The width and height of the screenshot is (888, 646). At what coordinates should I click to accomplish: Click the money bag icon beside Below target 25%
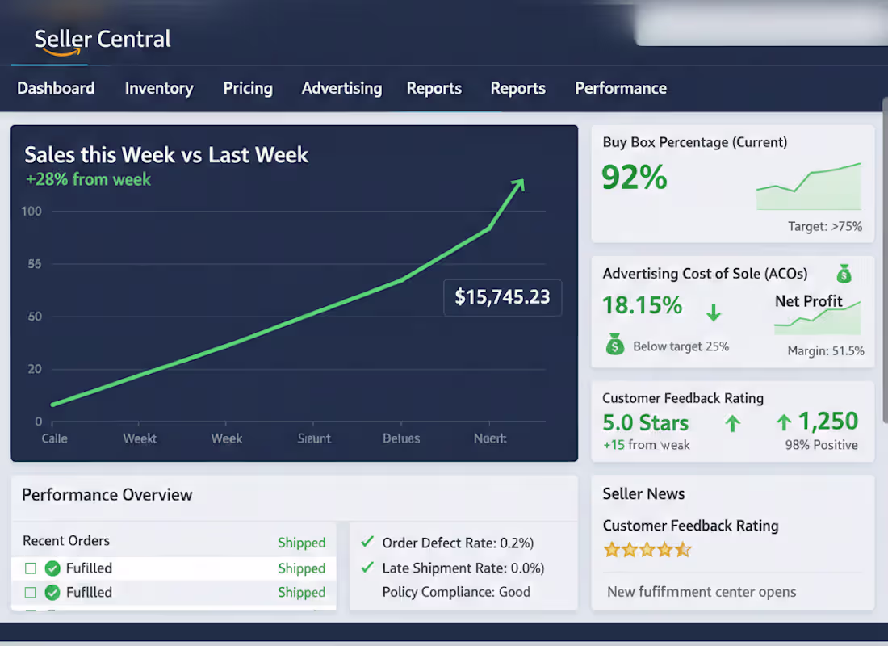pos(615,344)
